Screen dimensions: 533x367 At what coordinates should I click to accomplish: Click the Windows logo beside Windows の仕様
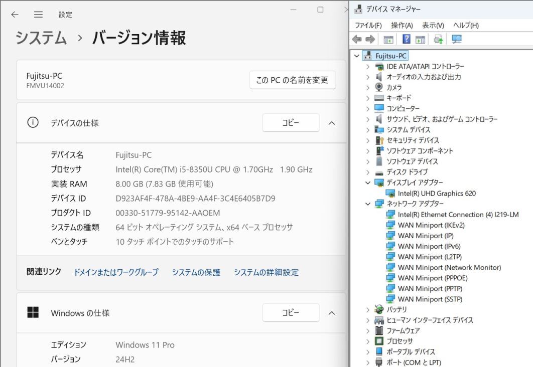point(33,312)
